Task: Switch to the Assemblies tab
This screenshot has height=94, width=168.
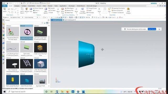Action: (31, 6)
